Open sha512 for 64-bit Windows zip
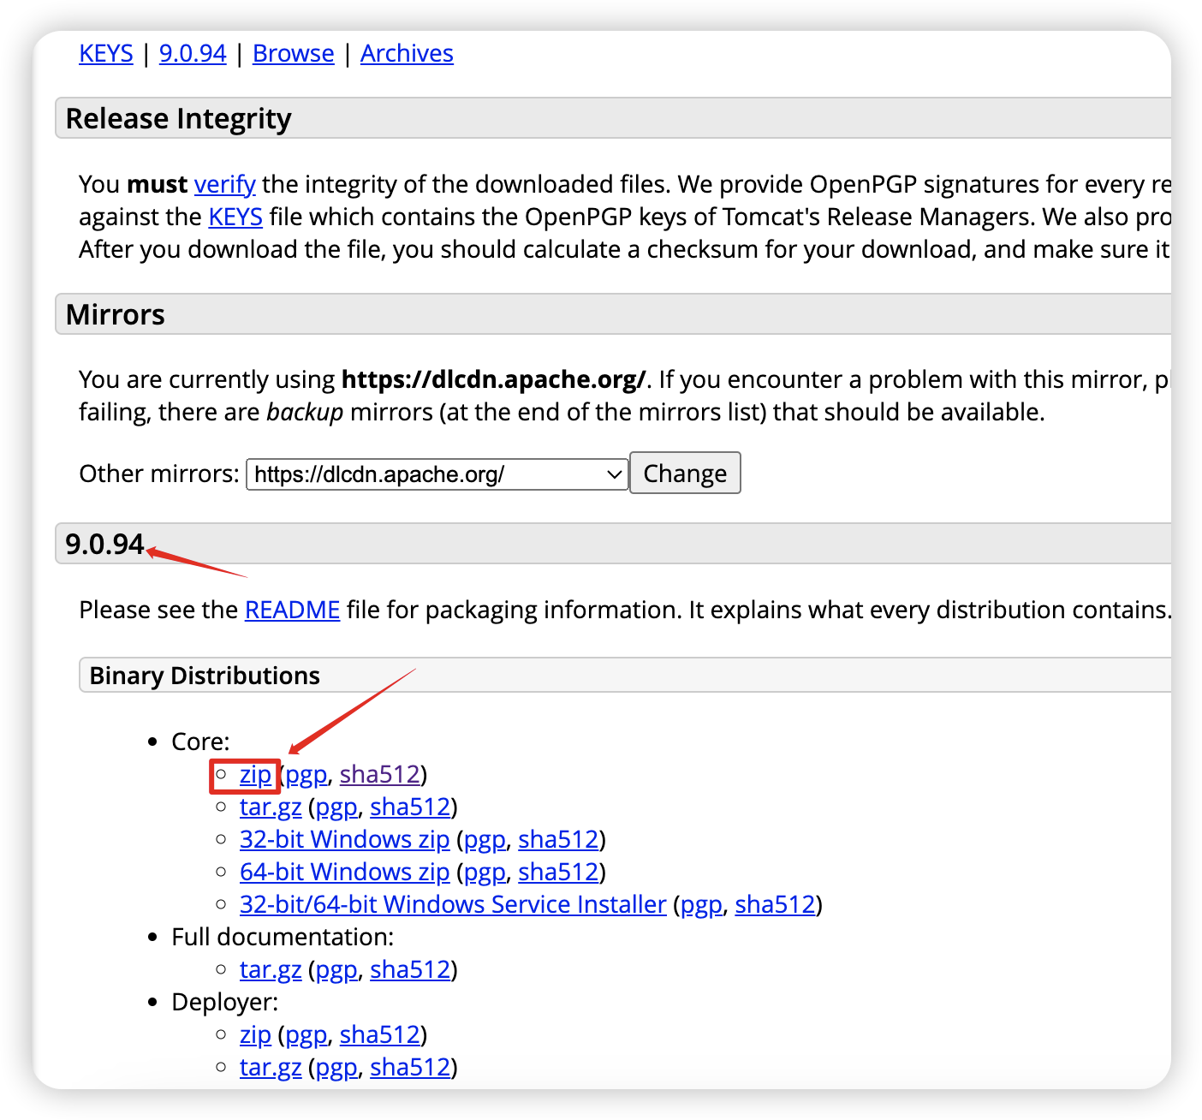This screenshot has width=1202, height=1120. pyautogui.click(x=558, y=872)
